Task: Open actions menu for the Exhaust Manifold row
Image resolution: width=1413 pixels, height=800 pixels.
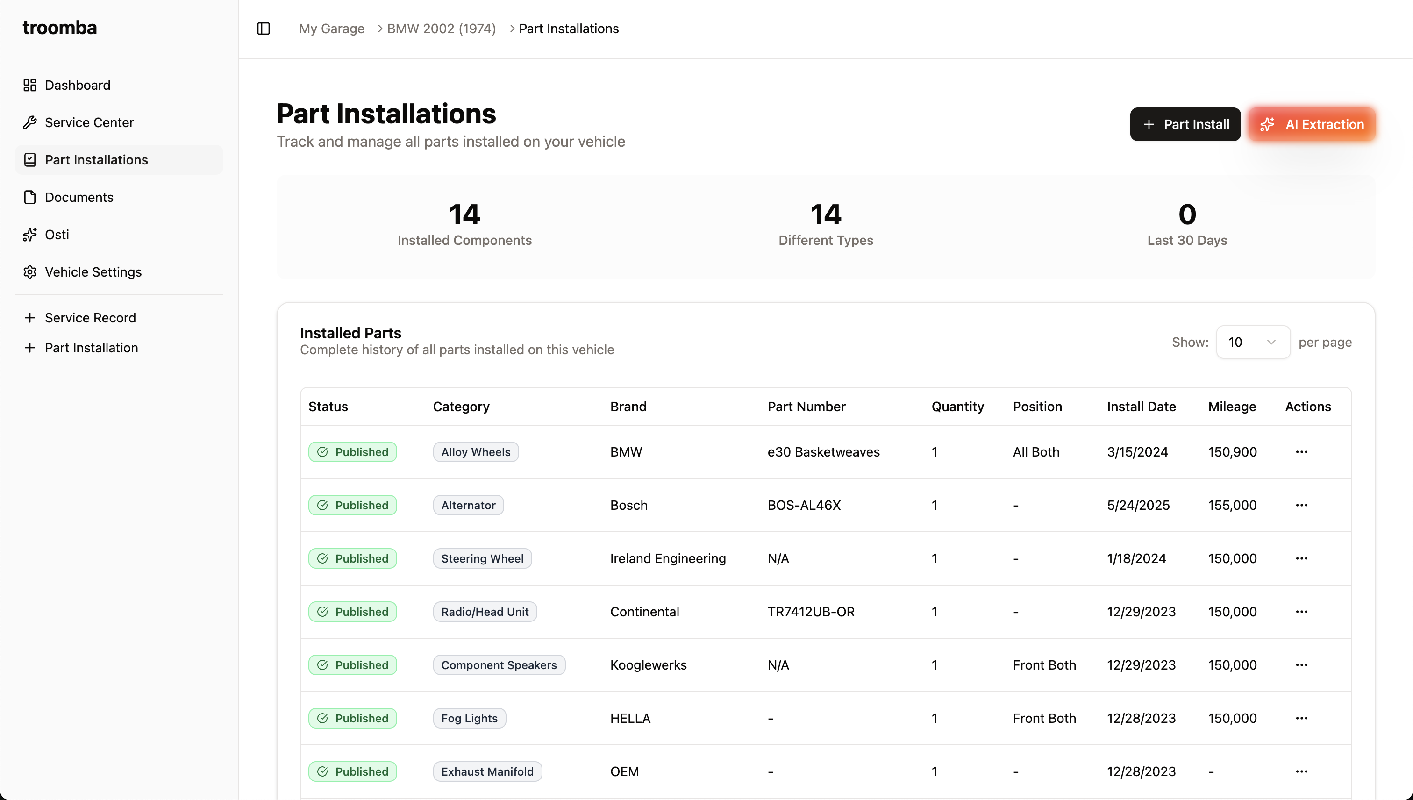Action: pos(1301,771)
